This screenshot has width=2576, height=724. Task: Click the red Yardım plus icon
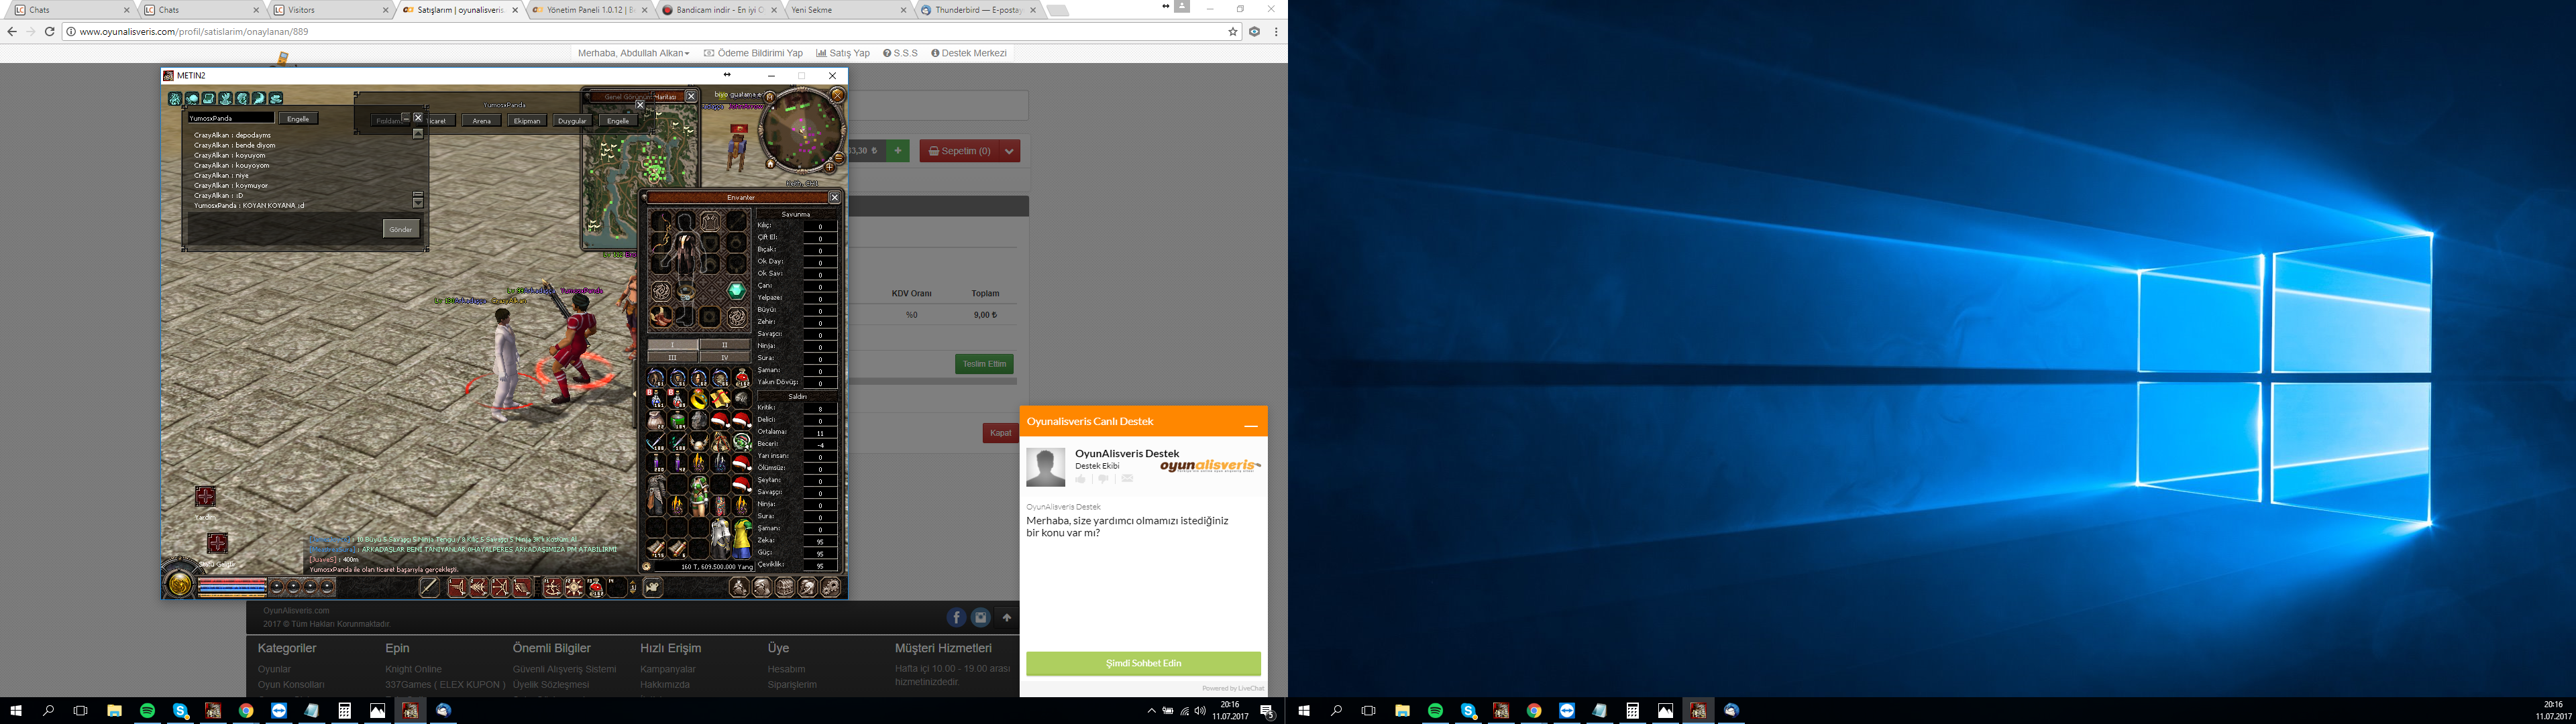pyautogui.click(x=206, y=496)
